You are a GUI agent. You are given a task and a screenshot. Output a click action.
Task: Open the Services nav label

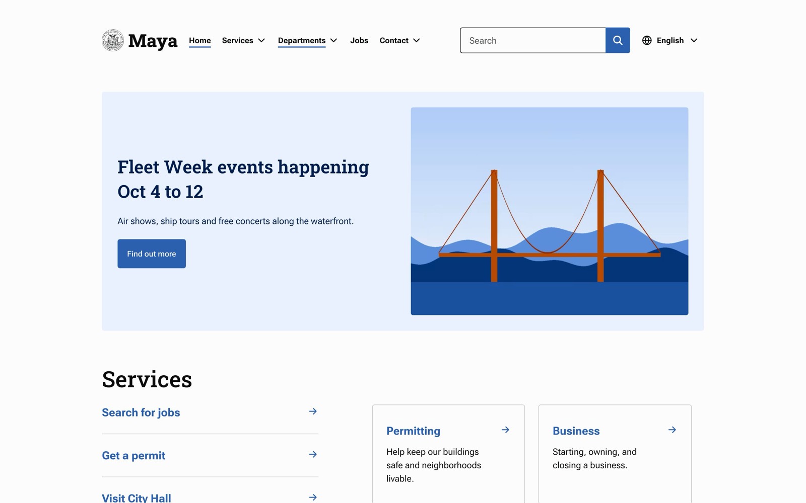click(x=238, y=40)
